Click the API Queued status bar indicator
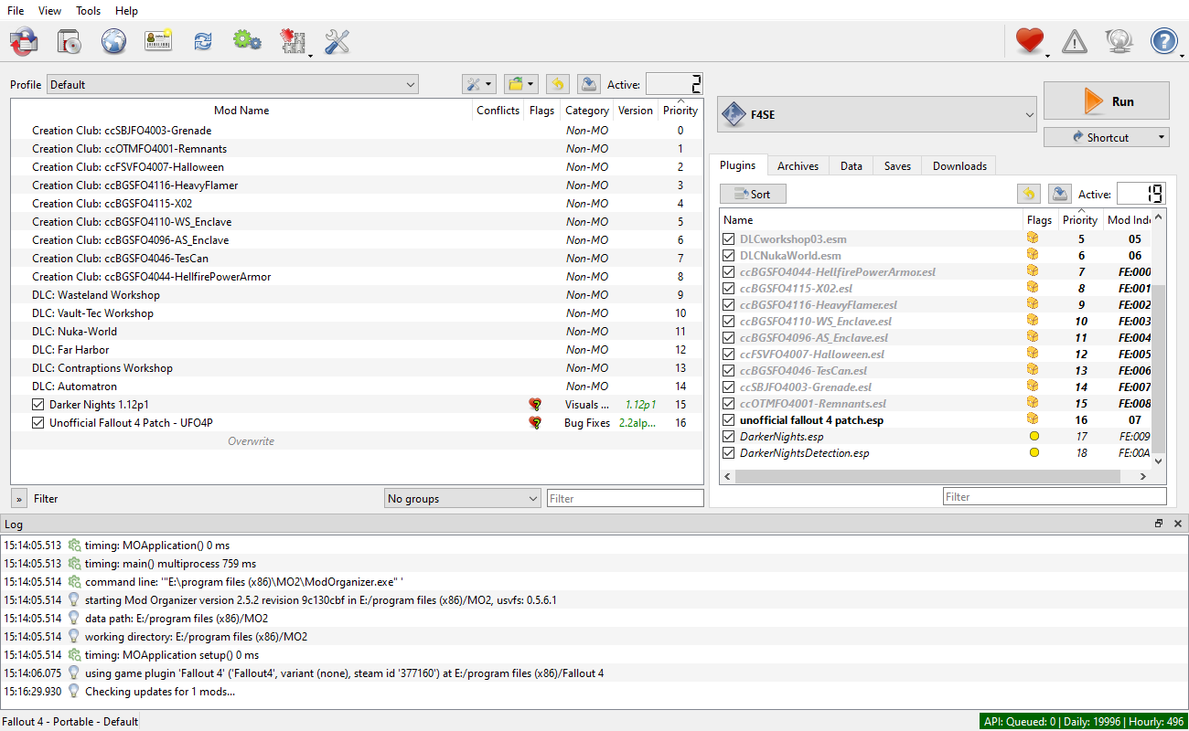 coord(1083,722)
